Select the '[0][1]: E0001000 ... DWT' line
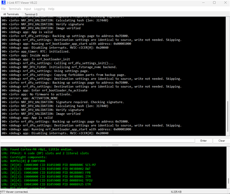 pos(46,169)
